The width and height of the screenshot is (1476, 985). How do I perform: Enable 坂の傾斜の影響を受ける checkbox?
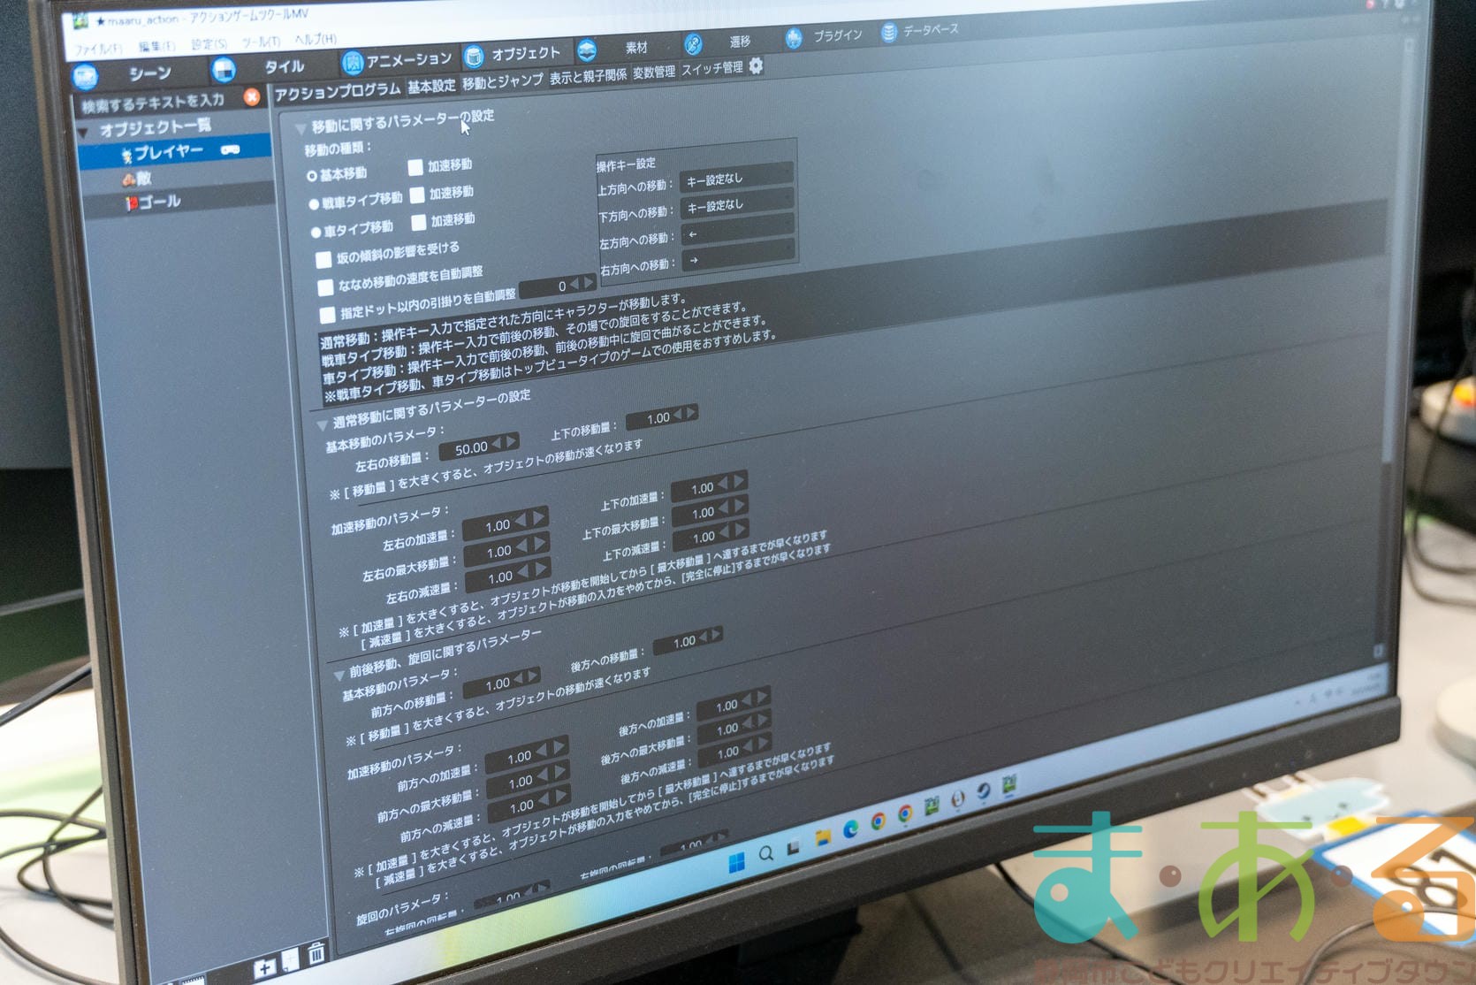[323, 259]
